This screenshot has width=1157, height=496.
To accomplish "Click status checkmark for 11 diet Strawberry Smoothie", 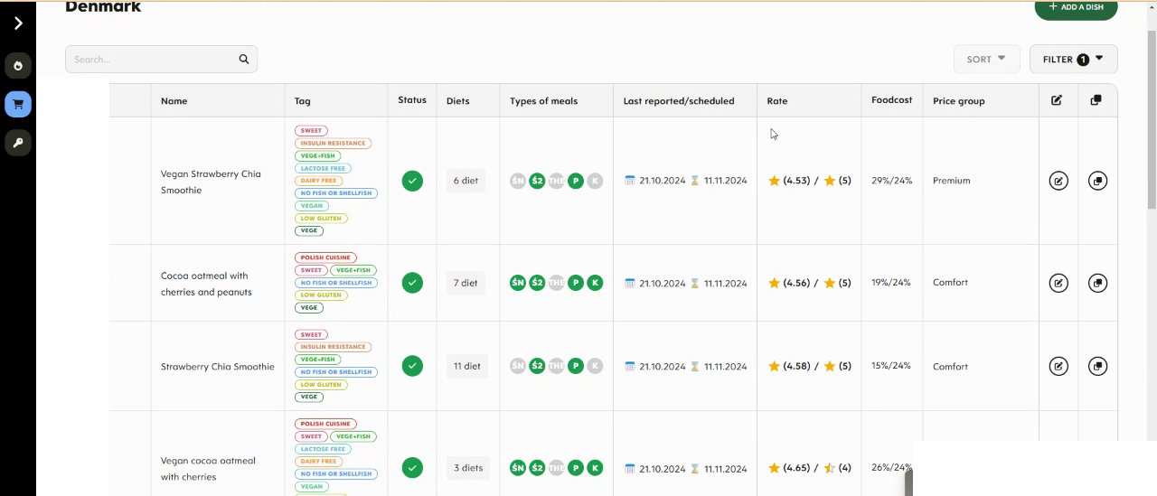I will click(412, 366).
